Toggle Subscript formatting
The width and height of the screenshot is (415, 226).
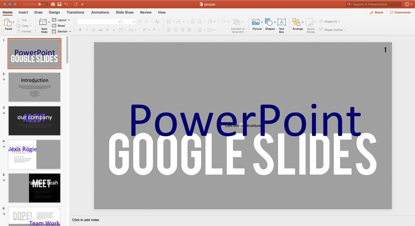[114, 30]
